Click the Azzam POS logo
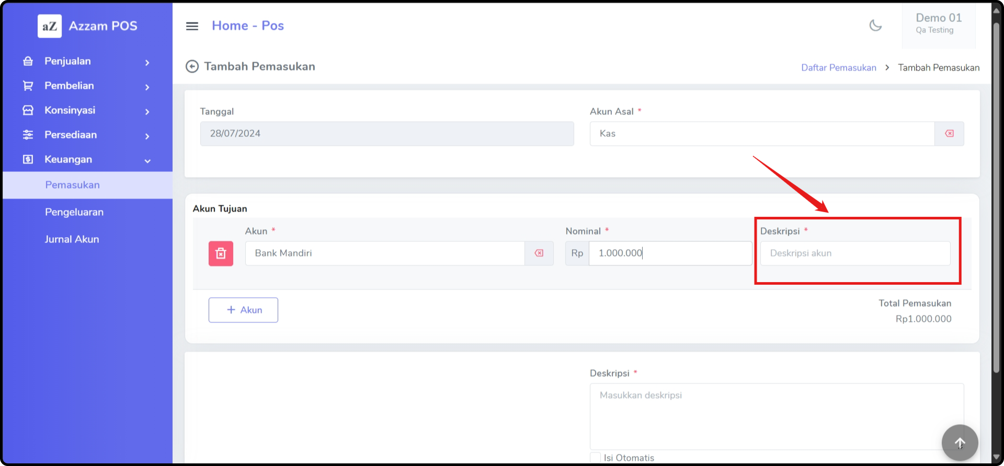This screenshot has width=1004, height=466. (49, 26)
